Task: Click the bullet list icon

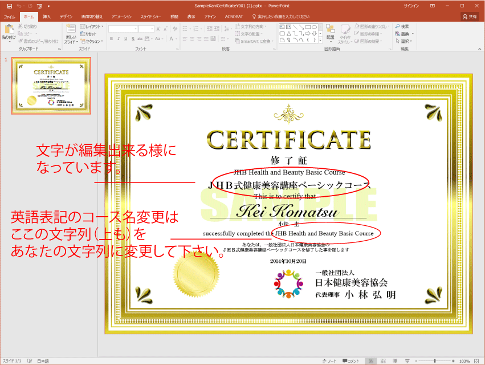Action: [186, 29]
